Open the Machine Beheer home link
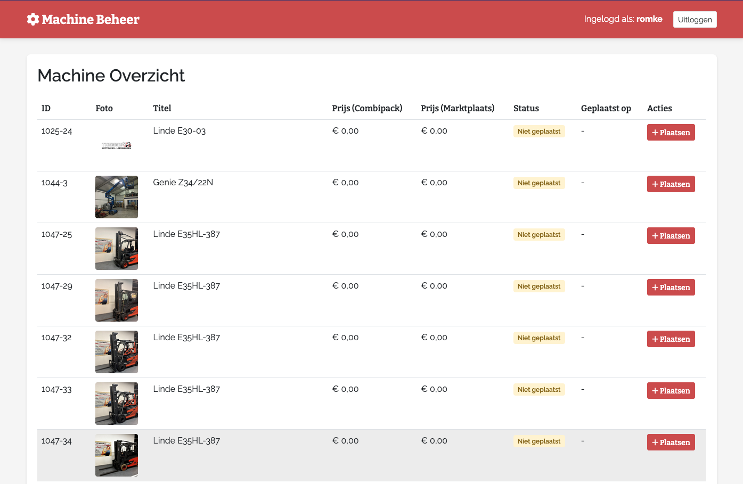743x484 pixels. [x=90, y=20]
